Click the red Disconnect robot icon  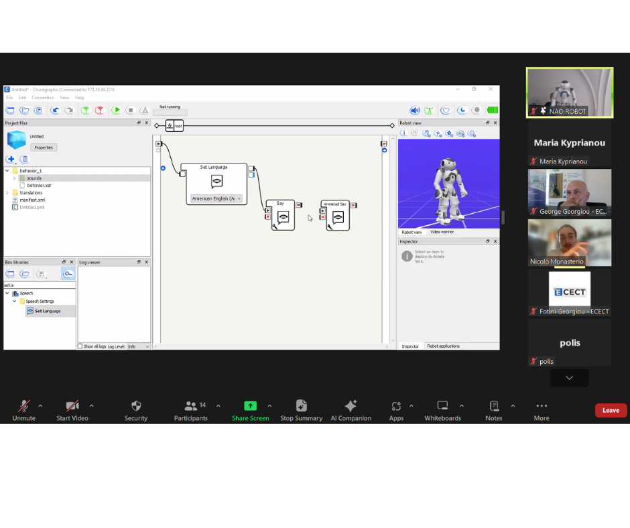100,110
